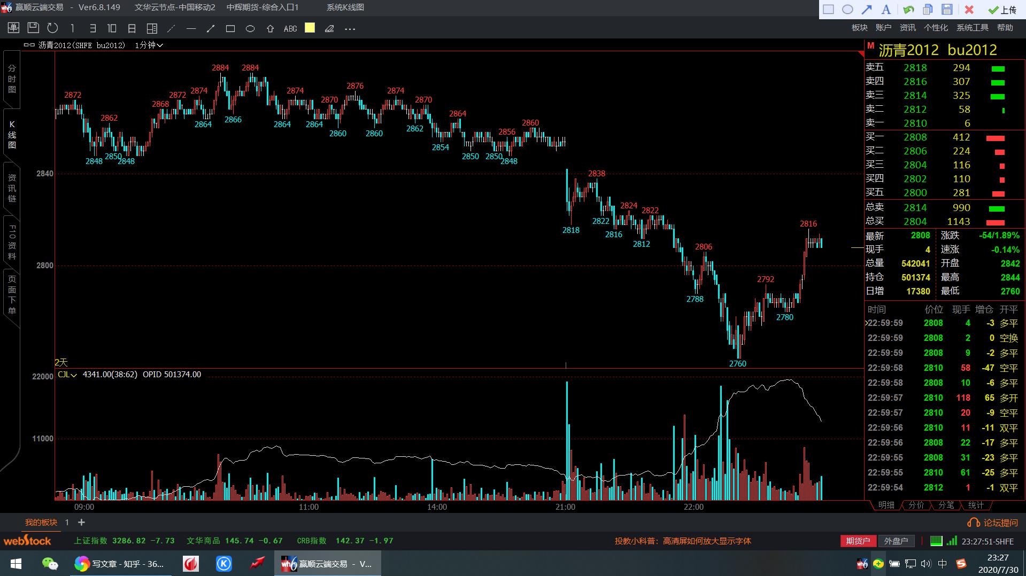
Task: Switch to the F10资料 side tab
Action: [x=12, y=242]
